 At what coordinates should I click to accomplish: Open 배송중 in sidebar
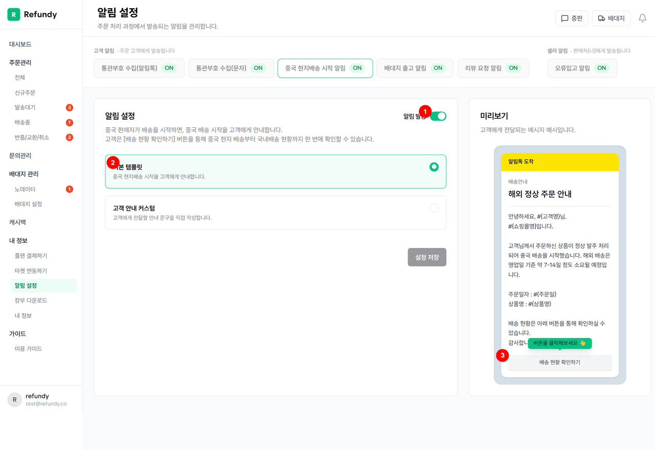coord(23,123)
